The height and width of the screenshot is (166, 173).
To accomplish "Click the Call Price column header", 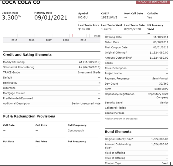I will (x=41, y=125).
